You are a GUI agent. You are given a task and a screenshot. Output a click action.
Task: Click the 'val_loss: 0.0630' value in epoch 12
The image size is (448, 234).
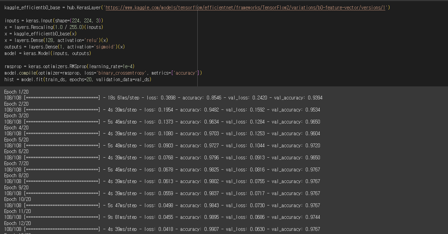click(x=245, y=229)
